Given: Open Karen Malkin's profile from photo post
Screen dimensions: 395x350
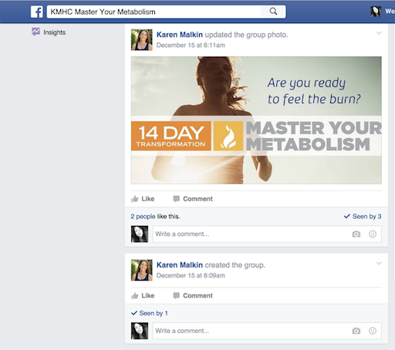Looking at the screenshot, I should (x=180, y=35).
